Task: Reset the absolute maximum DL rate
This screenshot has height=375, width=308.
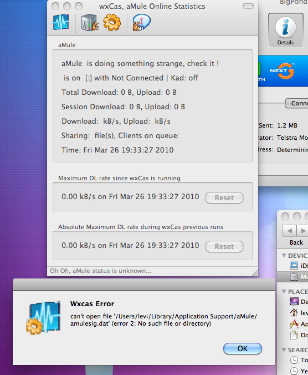Action: click(224, 246)
